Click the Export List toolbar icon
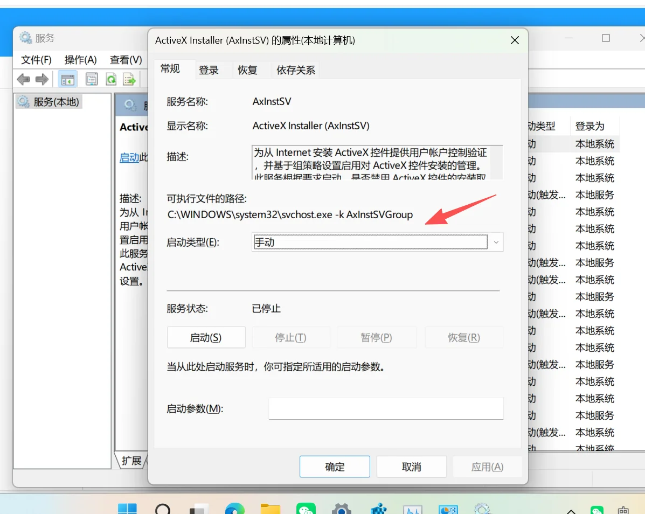The height and width of the screenshot is (514, 645). click(129, 79)
